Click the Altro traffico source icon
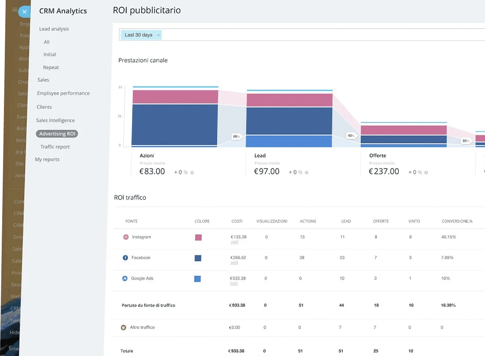The image size is (485, 356). pos(124,327)
